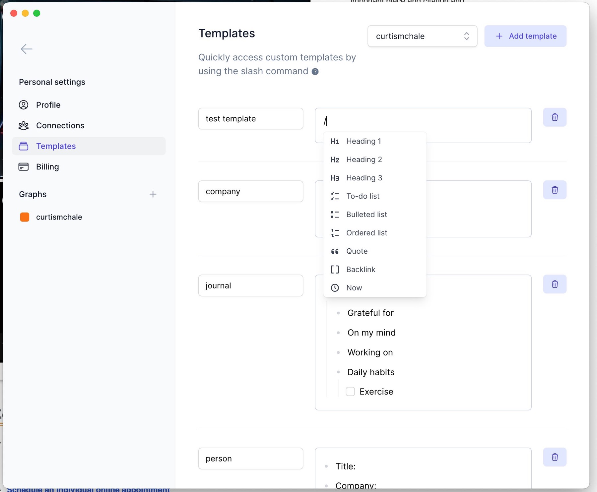
Task: Insert a Backlink from slash menu
Action: [x=361, y=270]
